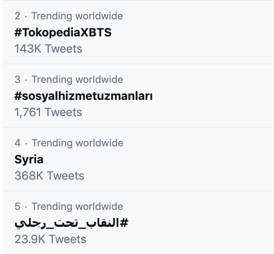
Task: Click the 143K Tweets count
Action: [x=49, y=49]
